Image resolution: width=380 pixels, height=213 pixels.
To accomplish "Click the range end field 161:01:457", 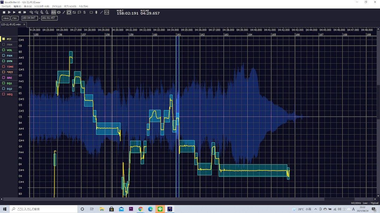I will pyautogui.click(x=49, y=18).
